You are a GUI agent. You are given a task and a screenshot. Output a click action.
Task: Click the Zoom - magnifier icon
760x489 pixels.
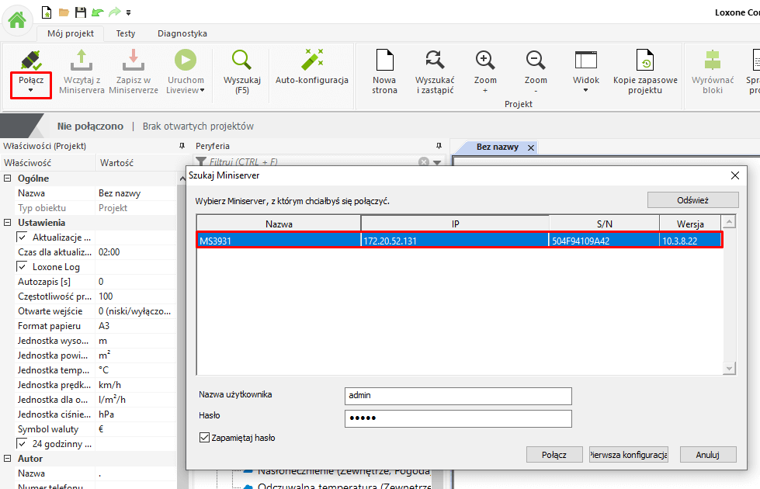[x=535, y=61]
